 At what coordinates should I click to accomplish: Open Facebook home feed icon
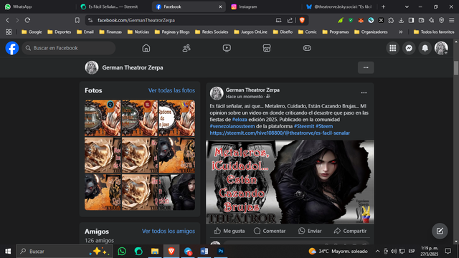(146, 48)
